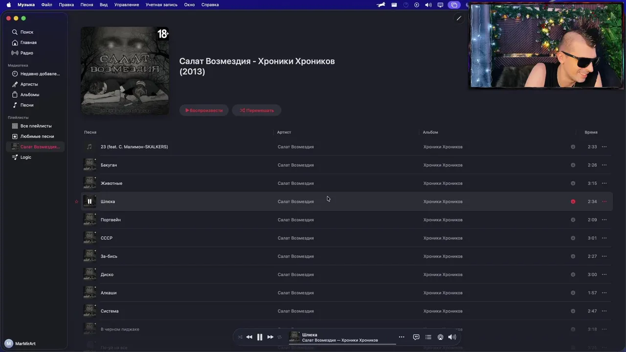Screen dimensions: 626x352
Task: Click red status icon on Шлюха row
Action: pos(573,201)
